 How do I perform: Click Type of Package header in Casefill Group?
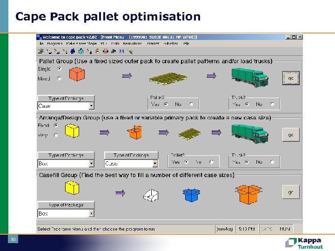click(66, 205)
